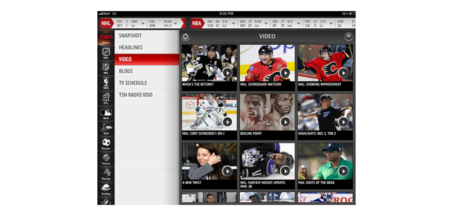Play the "NHL: Cory Schneider 1-on-1" video

coord(228,122)
